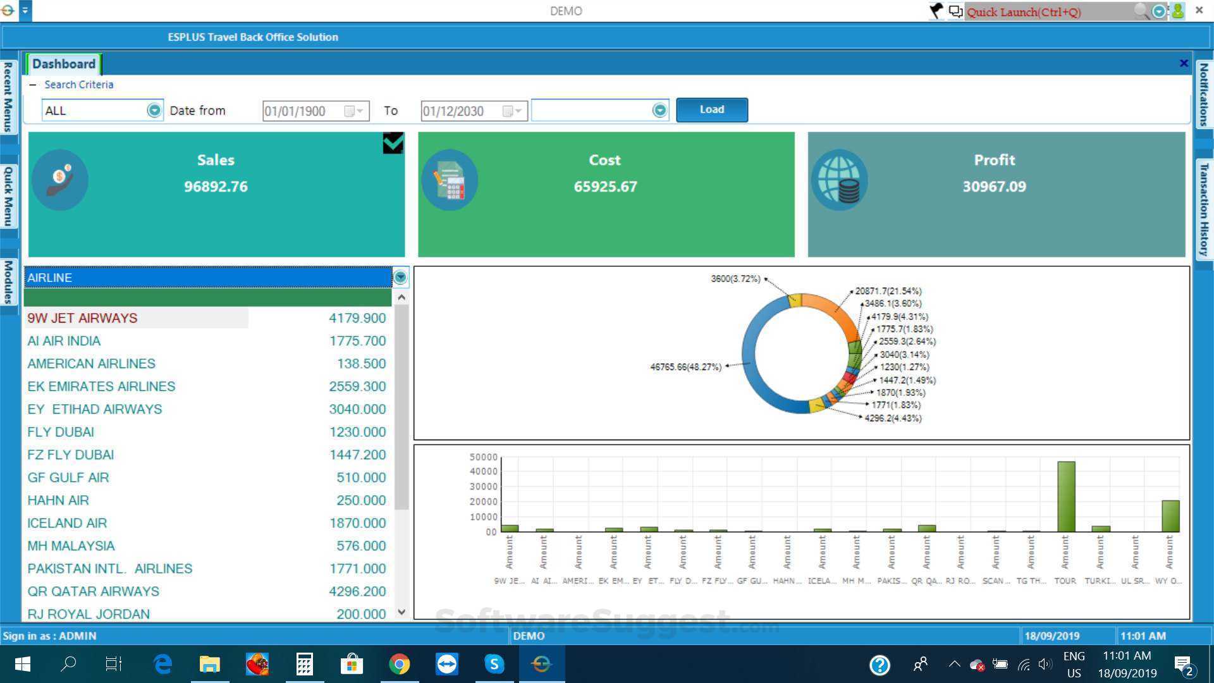Click the Quick Launch magnifier icon
The image size is (1214, 683).
[1140, 11]
